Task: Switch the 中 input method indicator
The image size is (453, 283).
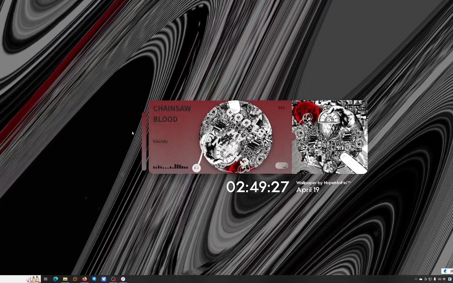Action: (x=444, y=279)
